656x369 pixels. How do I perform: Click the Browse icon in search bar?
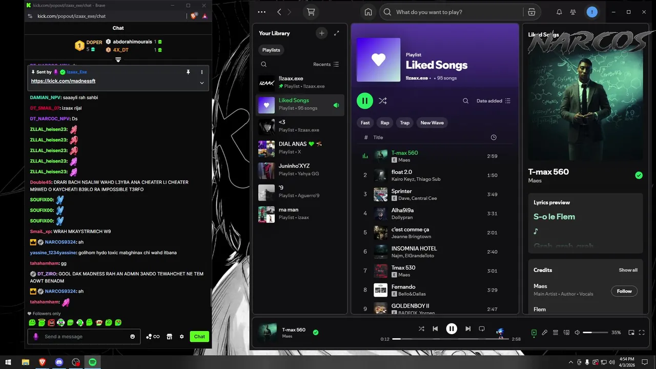tap(531, 12)
